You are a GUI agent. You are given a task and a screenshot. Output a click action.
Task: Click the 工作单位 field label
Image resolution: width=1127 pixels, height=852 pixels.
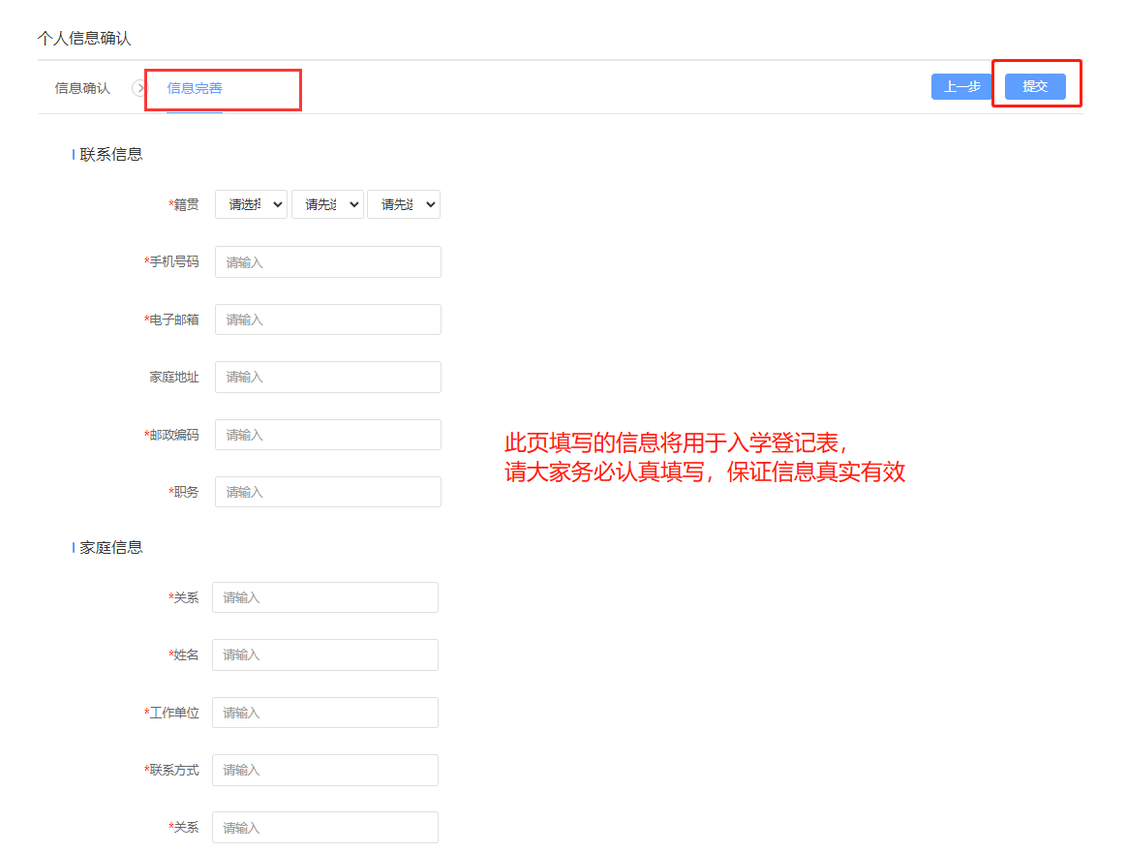[x=171, y=713]
